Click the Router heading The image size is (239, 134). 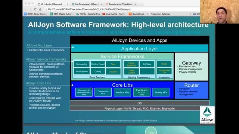[192, 85]
